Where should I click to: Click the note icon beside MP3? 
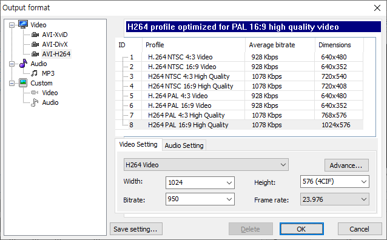pyautogui.click(x=35, y=73)
